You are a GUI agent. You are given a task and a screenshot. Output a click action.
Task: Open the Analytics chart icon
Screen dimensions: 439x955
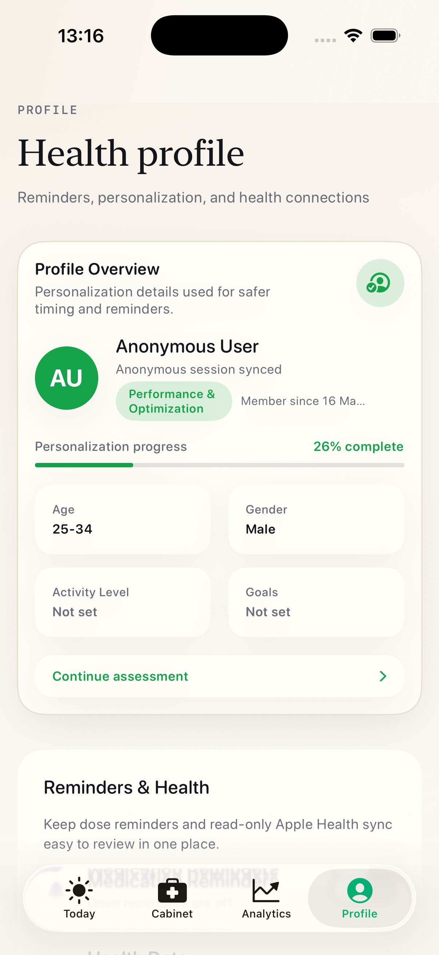[x=266, y=890]
